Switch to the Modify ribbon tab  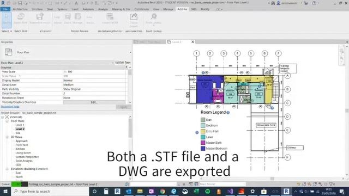[205, 9]
